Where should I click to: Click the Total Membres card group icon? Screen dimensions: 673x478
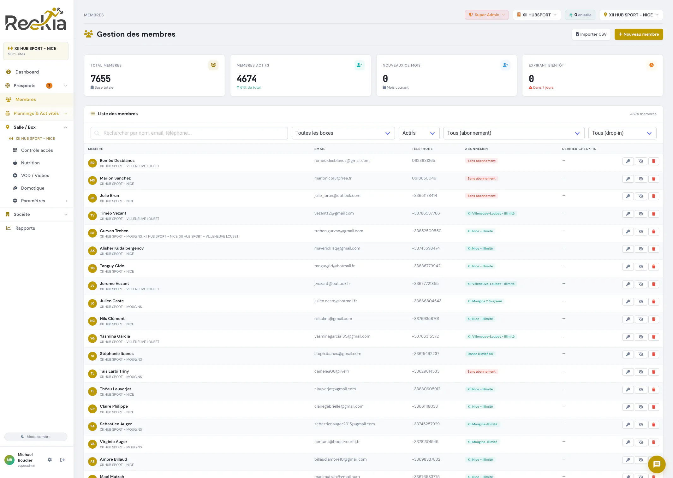[213, 65]
